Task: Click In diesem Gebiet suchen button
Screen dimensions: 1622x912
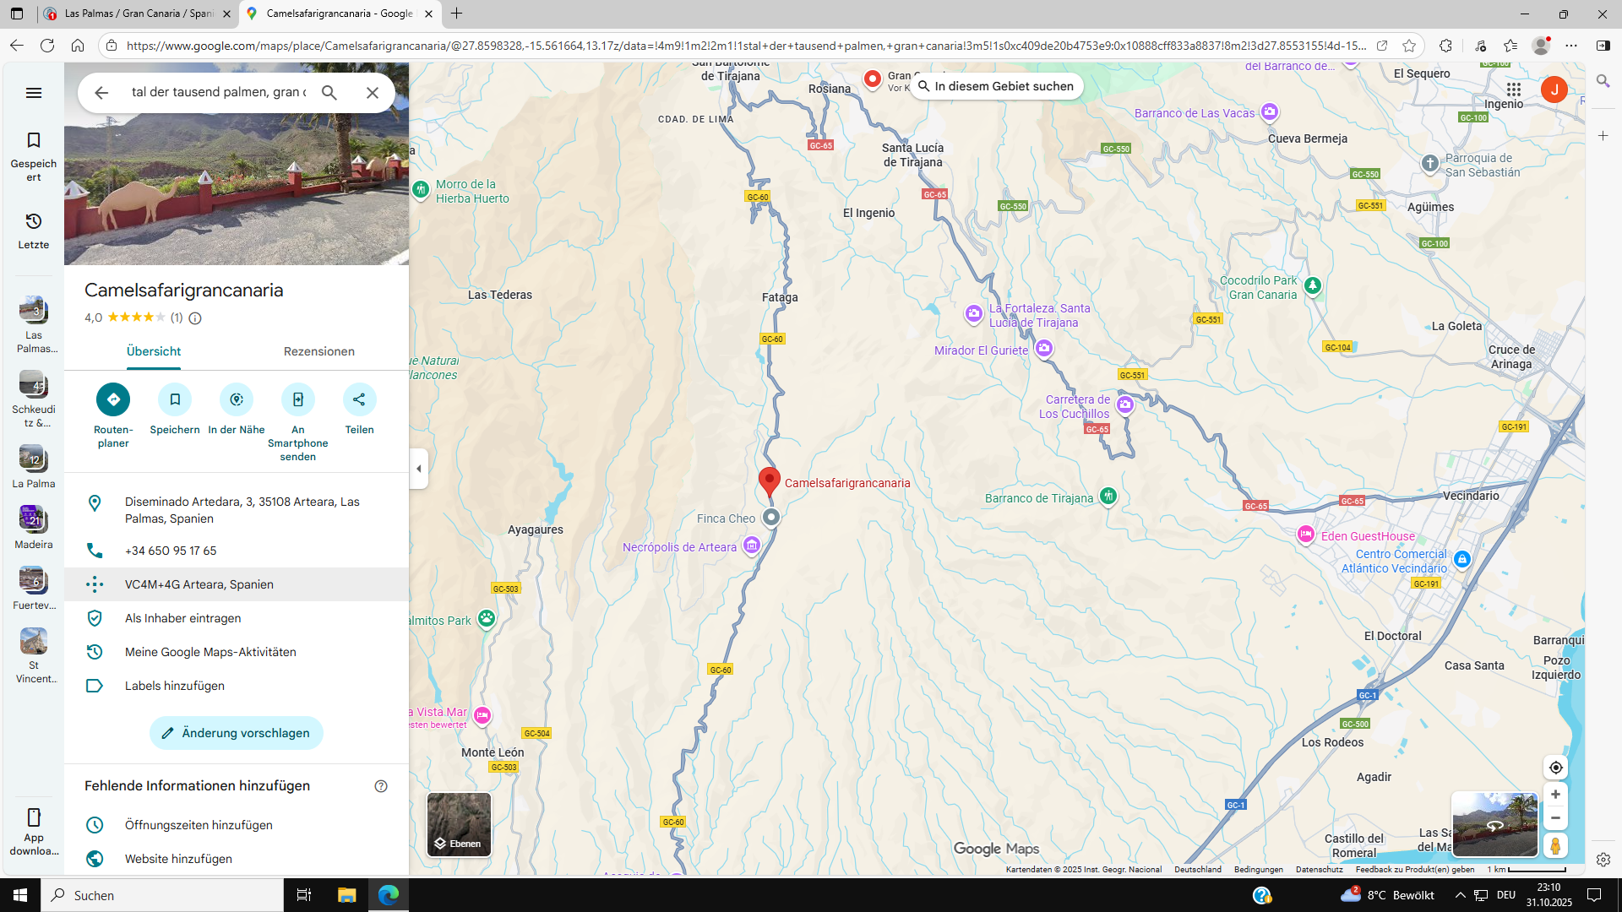Action: pyautogui.click(x=996, y=86)
